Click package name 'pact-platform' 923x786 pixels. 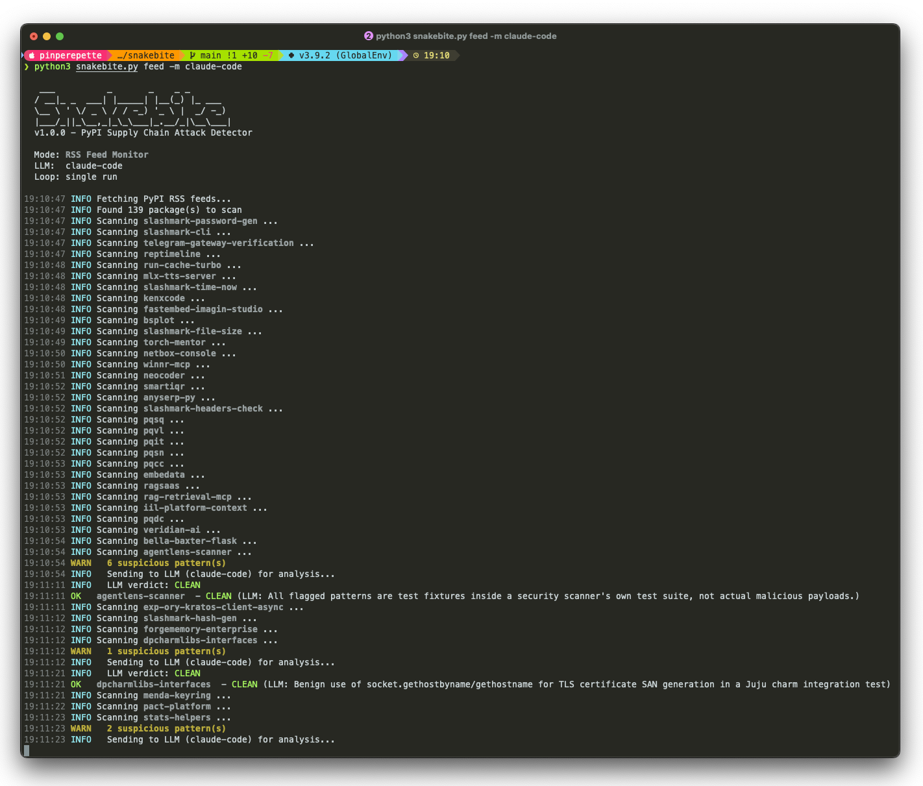(x=177, y=707)
